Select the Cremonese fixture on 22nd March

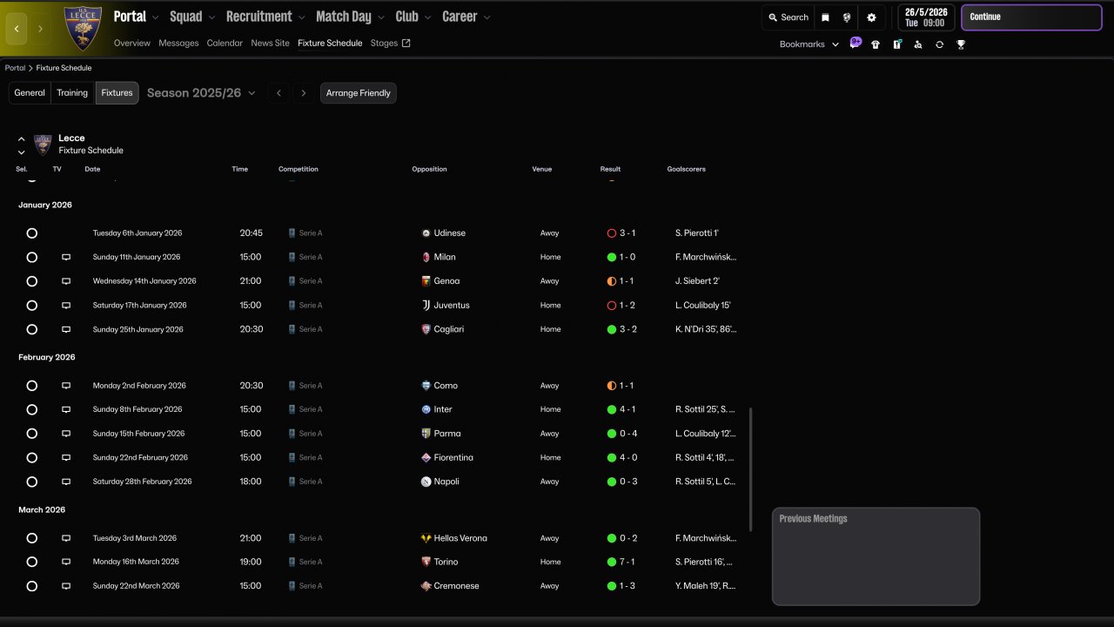(x=32, y=586)
